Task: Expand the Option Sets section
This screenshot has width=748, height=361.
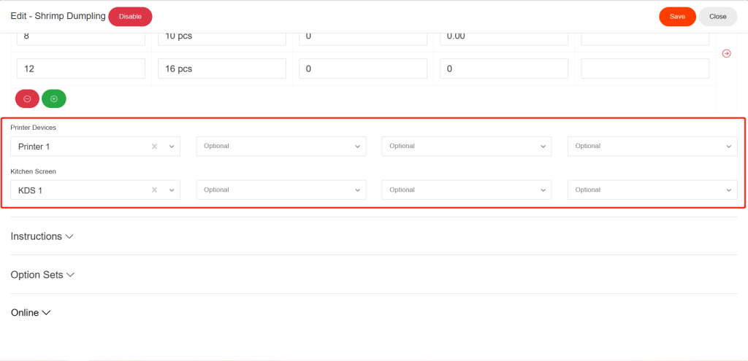Action: [43, 275]
